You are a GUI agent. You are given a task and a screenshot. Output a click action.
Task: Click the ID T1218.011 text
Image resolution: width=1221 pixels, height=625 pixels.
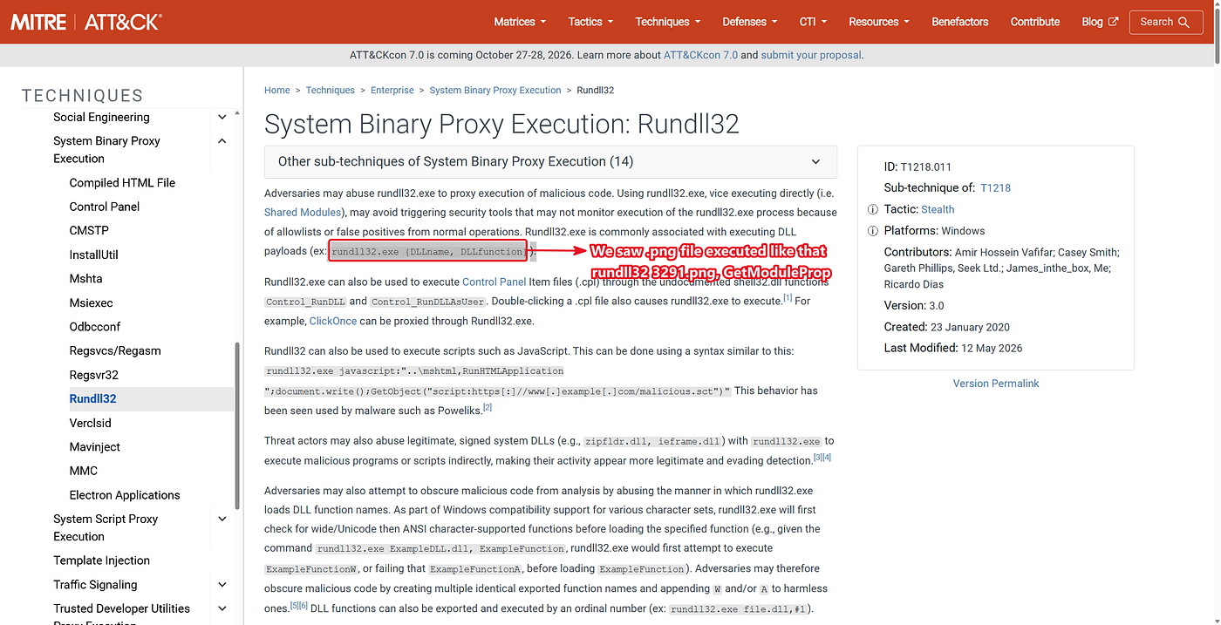[917, 166]
